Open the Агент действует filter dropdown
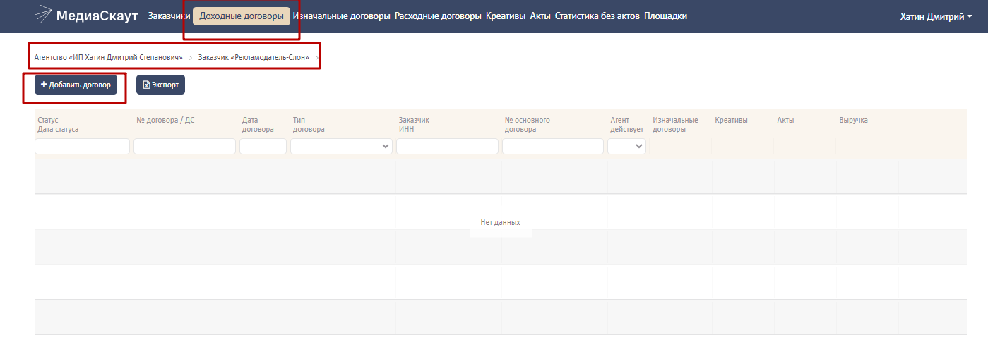Screen dimensions: 988x359 click(x=626, y=146)
